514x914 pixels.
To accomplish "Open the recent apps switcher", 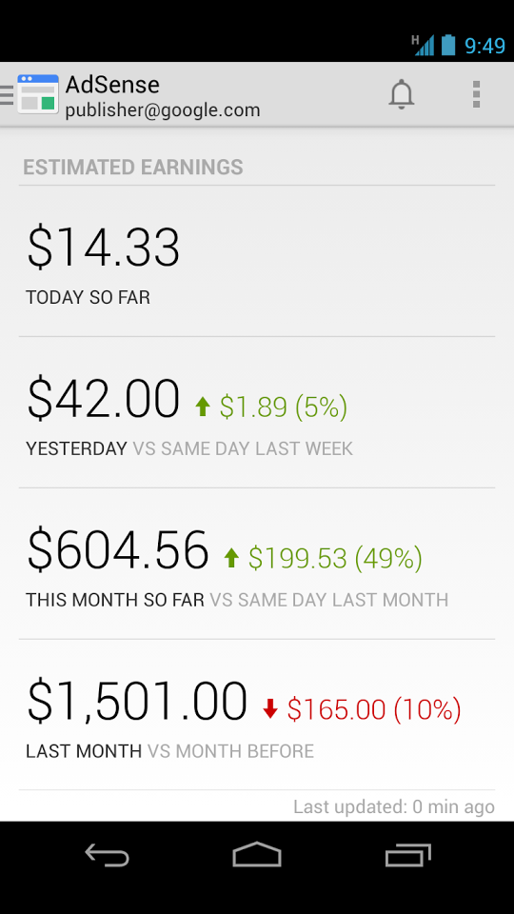I will coord(407,855).
